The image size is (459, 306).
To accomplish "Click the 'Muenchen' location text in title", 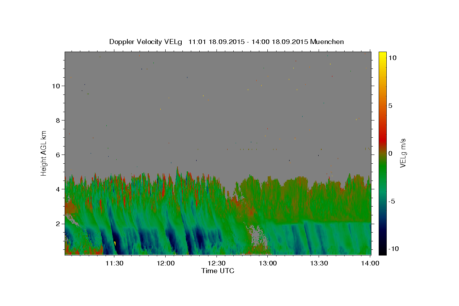I will click(x=327, y=42).
